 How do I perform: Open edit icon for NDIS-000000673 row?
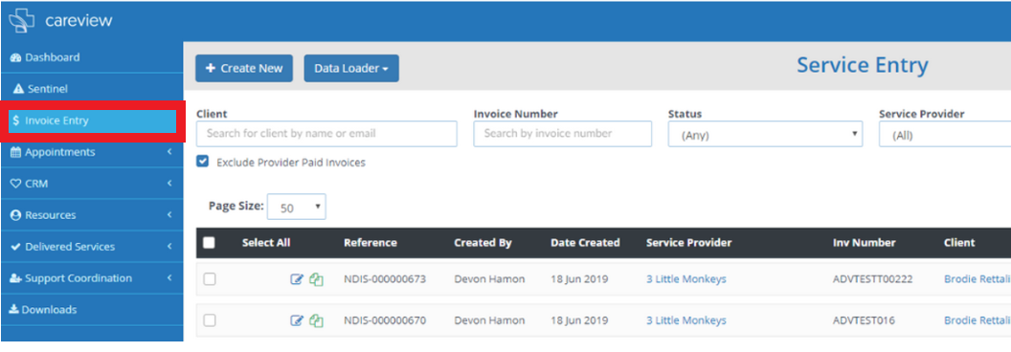[297, 279]
